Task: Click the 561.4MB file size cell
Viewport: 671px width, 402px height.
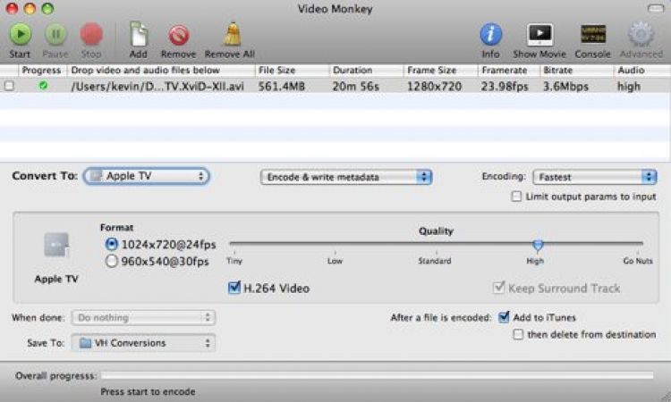Action: click(x=282, y=87)
